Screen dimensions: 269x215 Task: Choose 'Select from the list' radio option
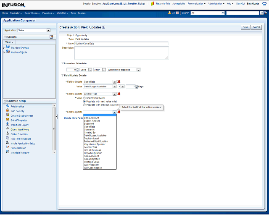(84, 98)
